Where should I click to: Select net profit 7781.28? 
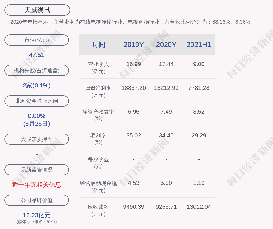click(199, 88)
